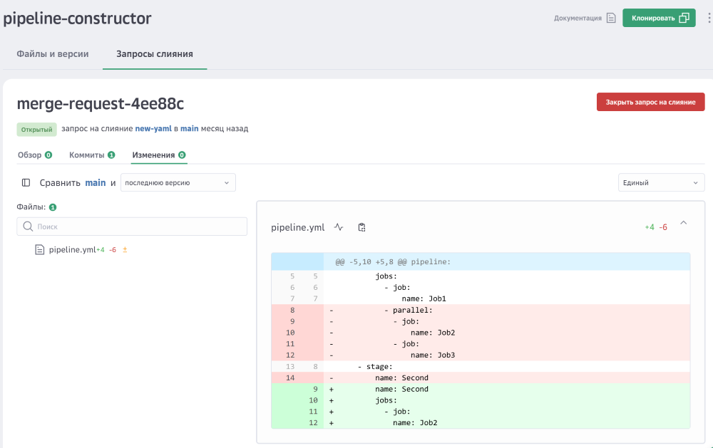The height and width of the screenshot is (448, 713).
Task: Click the Клонировать button
Action: point(659,18)
